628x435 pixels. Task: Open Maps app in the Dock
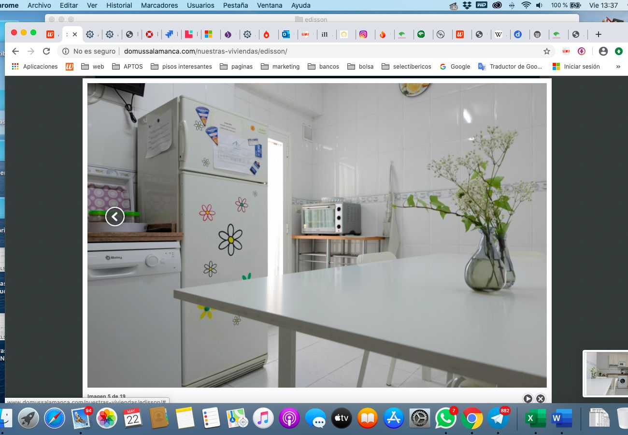(237, 418)
